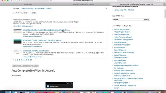Click the Bundle result thumbnail

click(17, 31)
